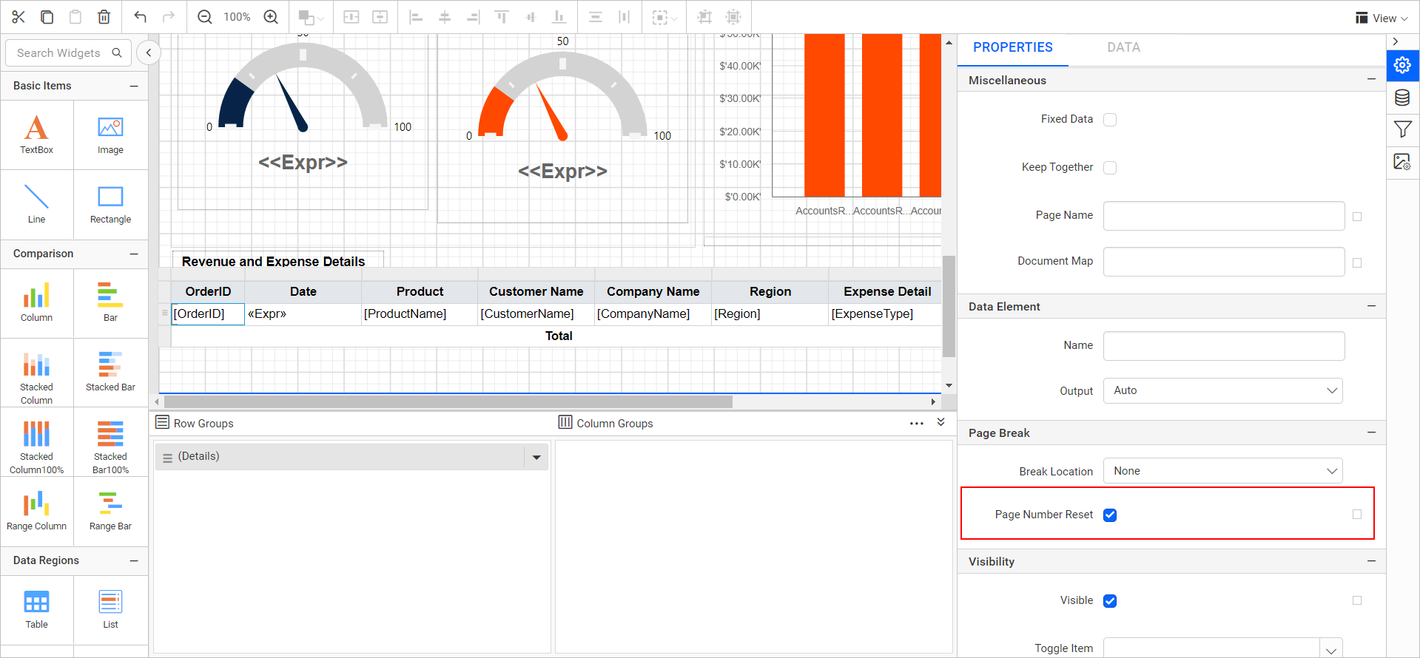Viewport: 1420px width, 658px height.
Task: Click the align center icon
Action: coord(445,16)
